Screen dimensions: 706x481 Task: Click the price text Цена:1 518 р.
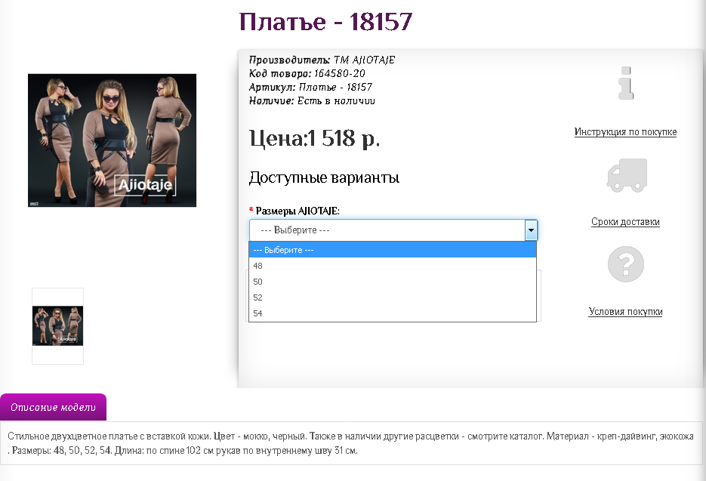pos(315,138)
